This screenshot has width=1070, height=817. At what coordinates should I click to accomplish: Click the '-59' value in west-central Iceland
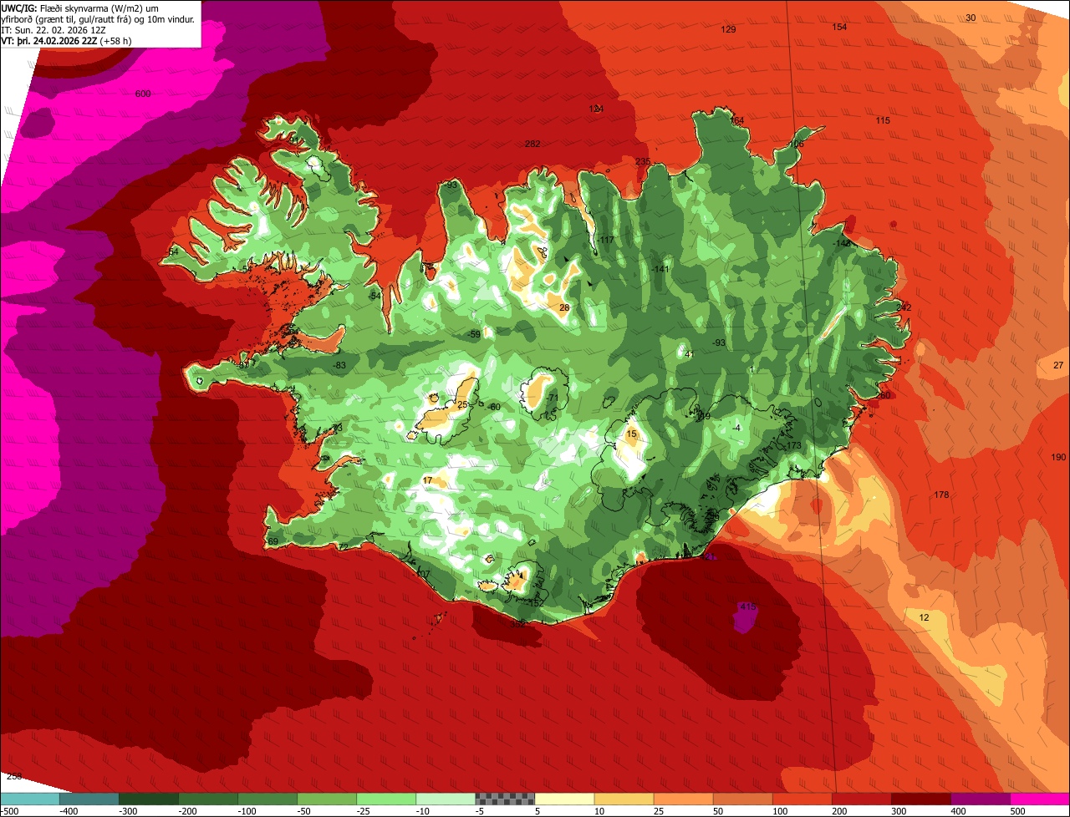point(474,333)
